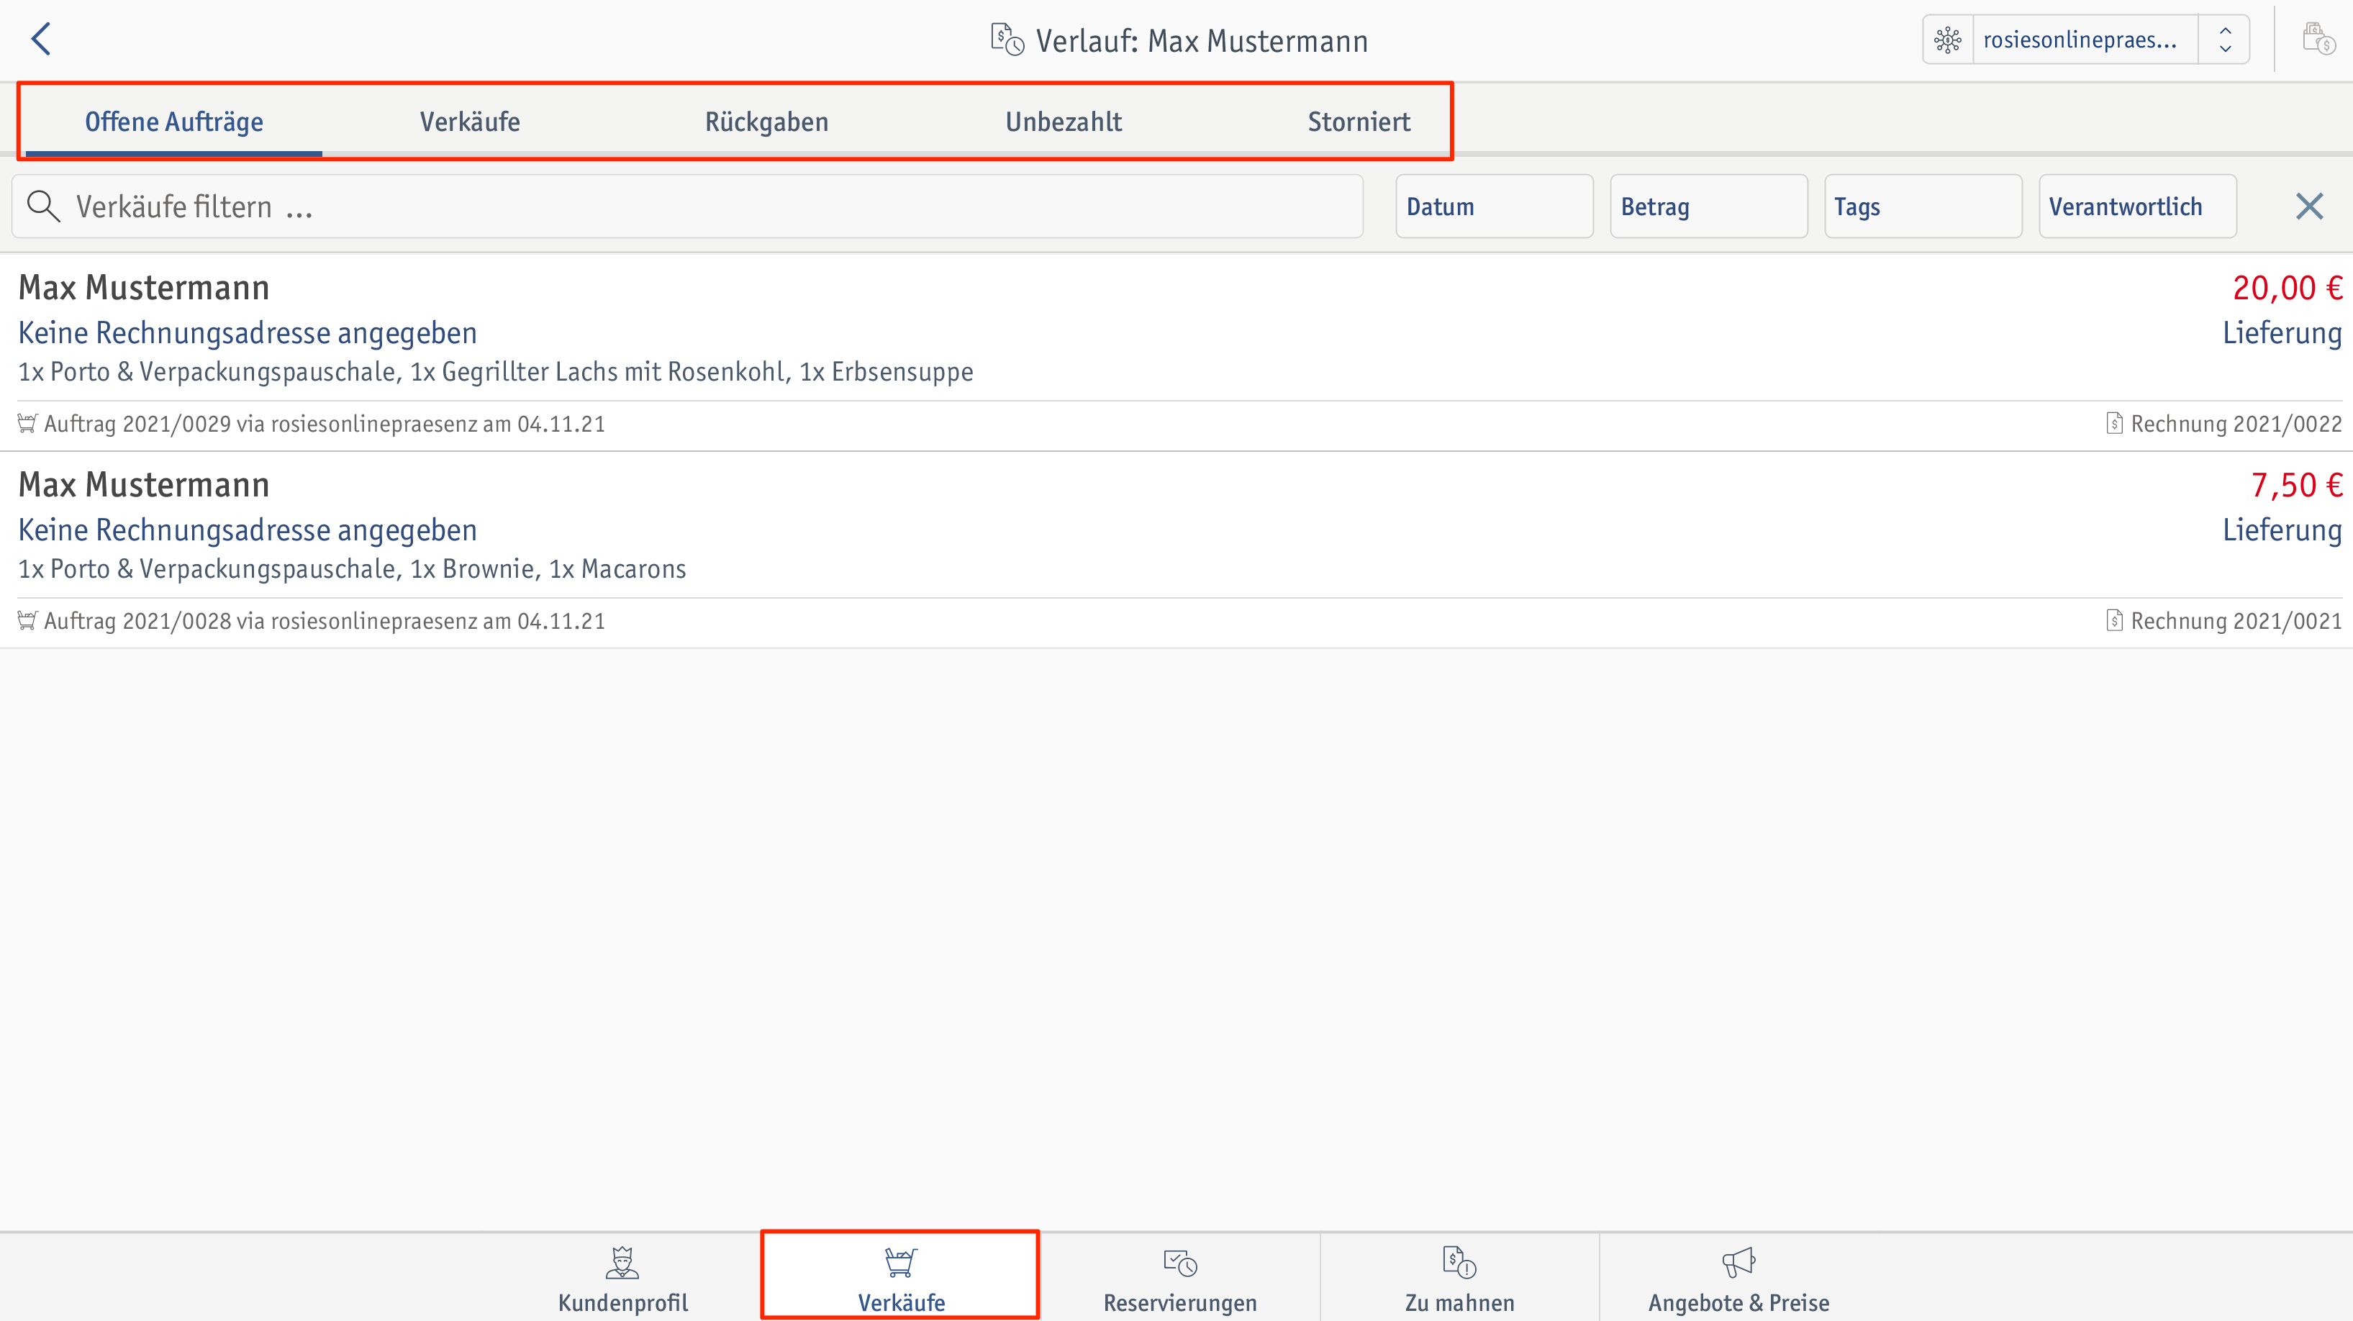This screenshot has width=2353, height=1321.
Task: Select the bottom Verkäufe cart tab
Action: [x=901, y=1278]
